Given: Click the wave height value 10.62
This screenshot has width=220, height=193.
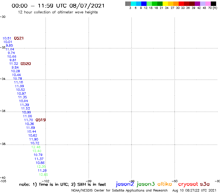Looking at the screenshot, I should [x=33, y=135].
